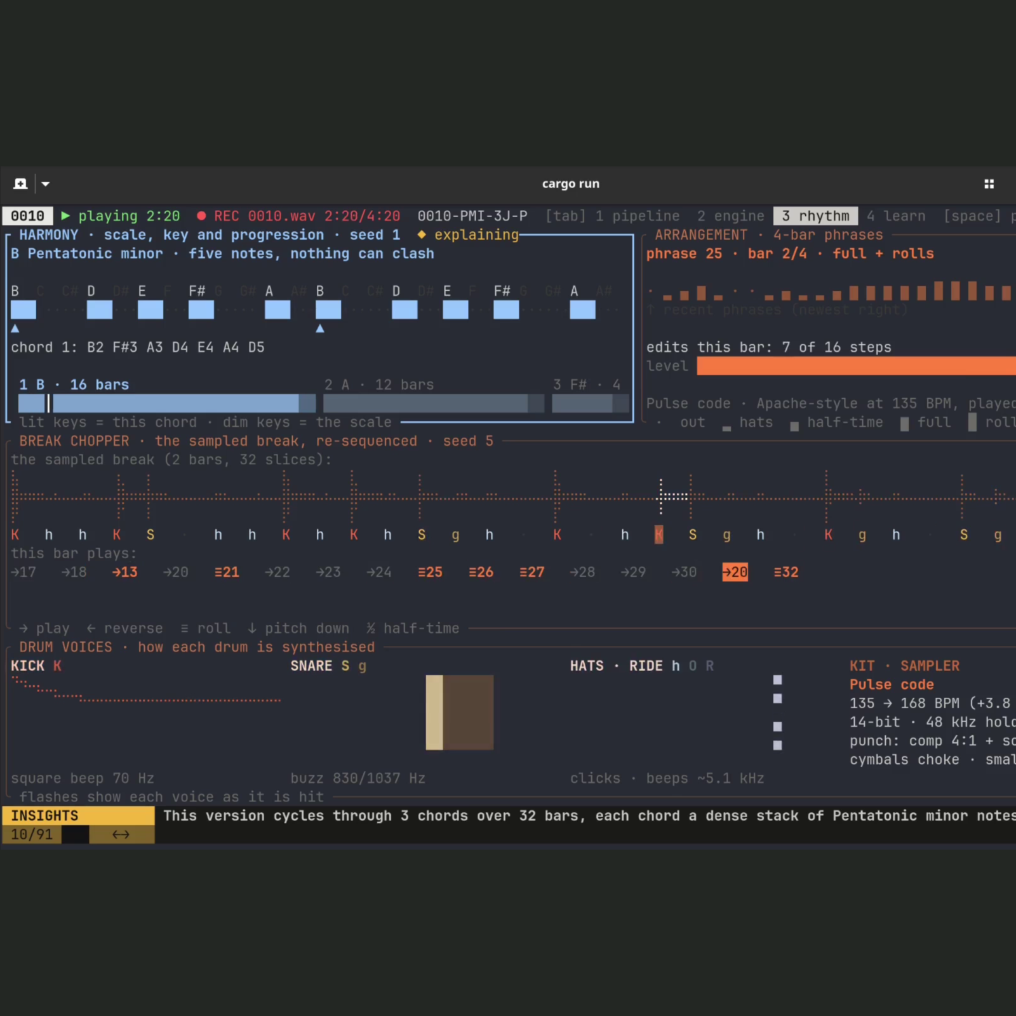
Task: Click the white playhead marker in the chord progression bar
Action: (49, 403)
